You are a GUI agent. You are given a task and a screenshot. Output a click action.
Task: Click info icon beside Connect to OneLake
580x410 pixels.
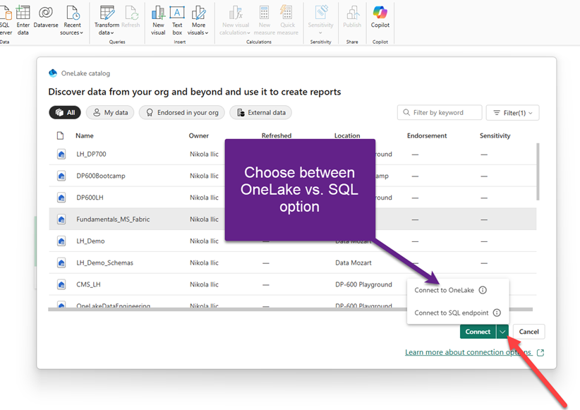[483, 290]
